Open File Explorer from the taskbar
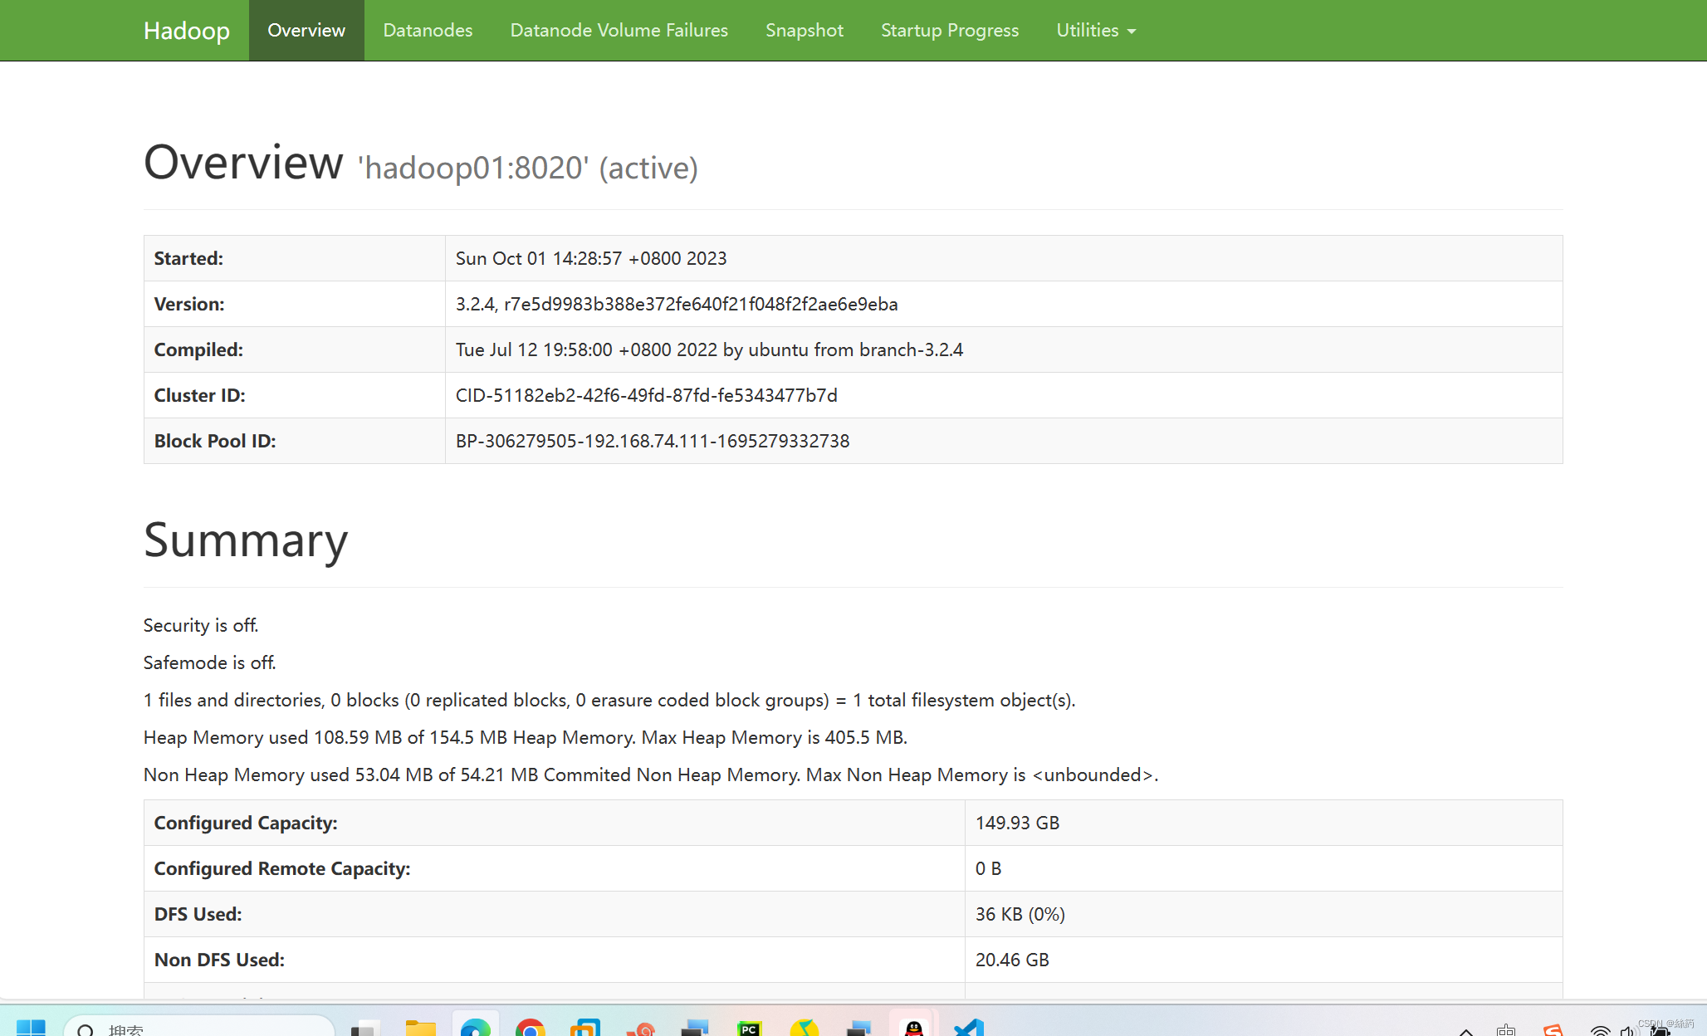Viewport: 1707px width, 1036px height. pos(421,1028)
